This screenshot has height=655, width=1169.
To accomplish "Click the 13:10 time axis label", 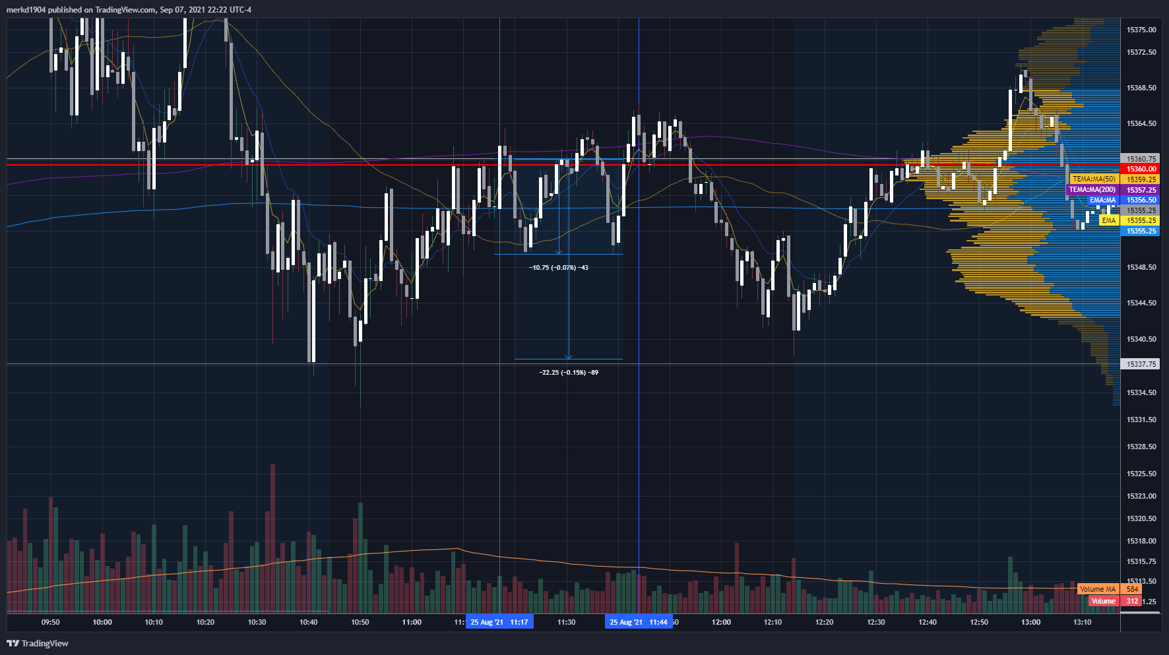I will (x=1082, y=622).
